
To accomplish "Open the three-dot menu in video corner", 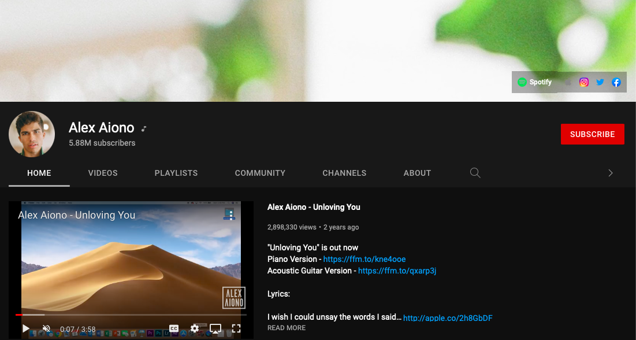I will (x=231, y=215).
